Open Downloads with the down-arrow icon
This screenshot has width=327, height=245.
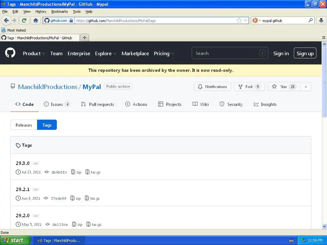tap(321, 20)
